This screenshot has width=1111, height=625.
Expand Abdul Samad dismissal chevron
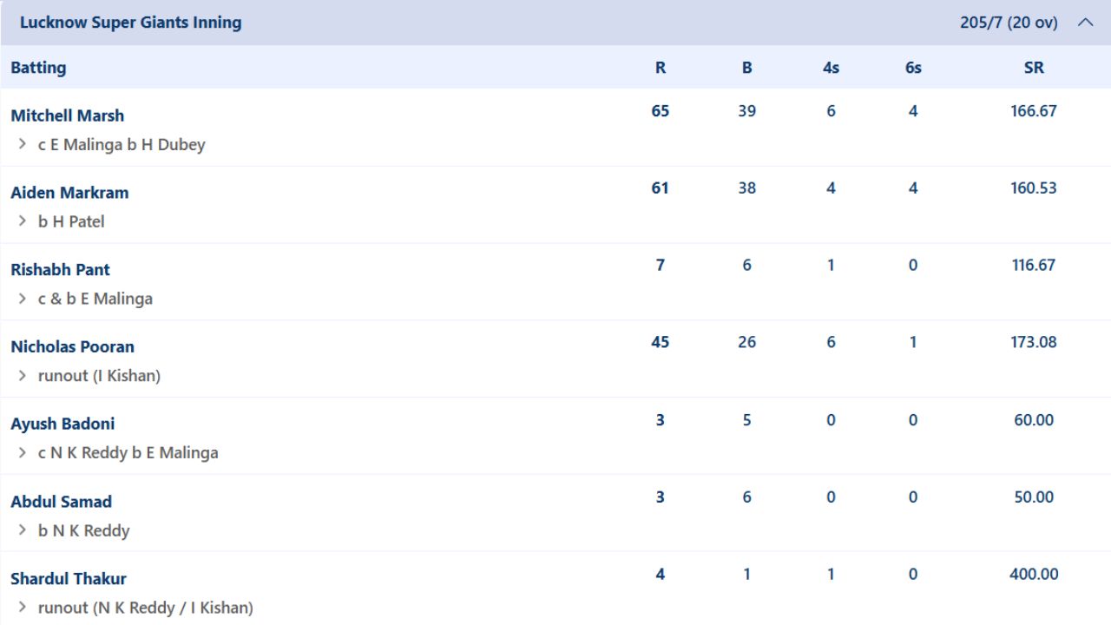pyautogui.click(x=23, y=530)
